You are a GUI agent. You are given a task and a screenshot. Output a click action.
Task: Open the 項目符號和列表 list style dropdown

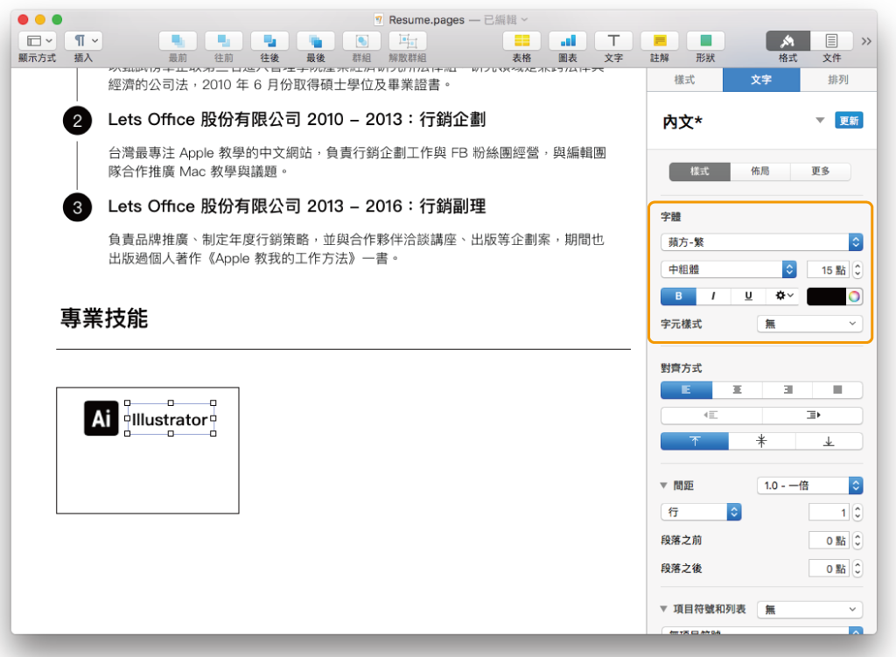pos(809,610)
